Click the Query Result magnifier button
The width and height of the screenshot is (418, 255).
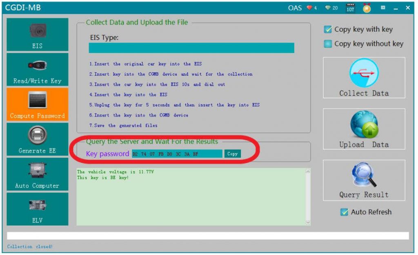364,180
